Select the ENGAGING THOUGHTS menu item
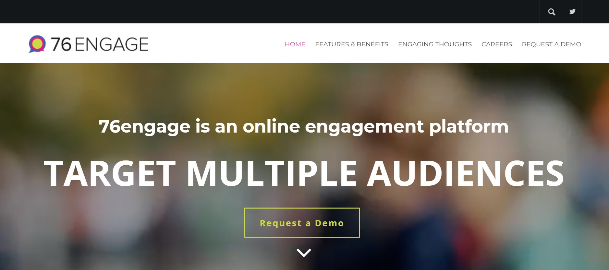 click(435, 44)
